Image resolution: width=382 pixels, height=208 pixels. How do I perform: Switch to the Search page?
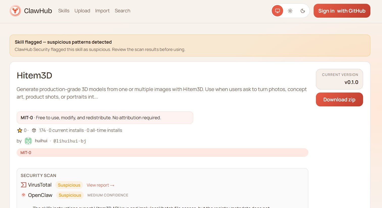click(x=122, y=11)
